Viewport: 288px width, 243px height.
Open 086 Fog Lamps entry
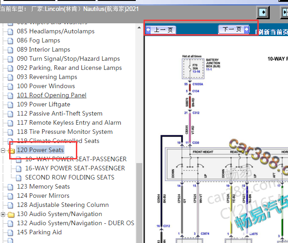click(x=38, y=40)
